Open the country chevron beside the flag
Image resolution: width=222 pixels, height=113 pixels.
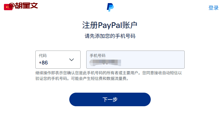click(18, 8)
